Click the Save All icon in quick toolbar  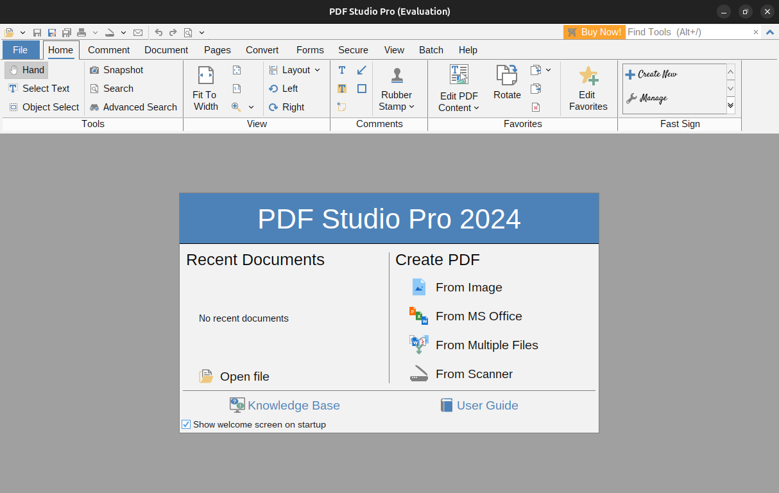pyautogui.click(x=67, y=32)
